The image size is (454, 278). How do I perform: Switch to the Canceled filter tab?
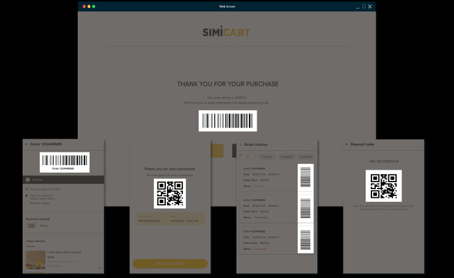click(306, 157)
